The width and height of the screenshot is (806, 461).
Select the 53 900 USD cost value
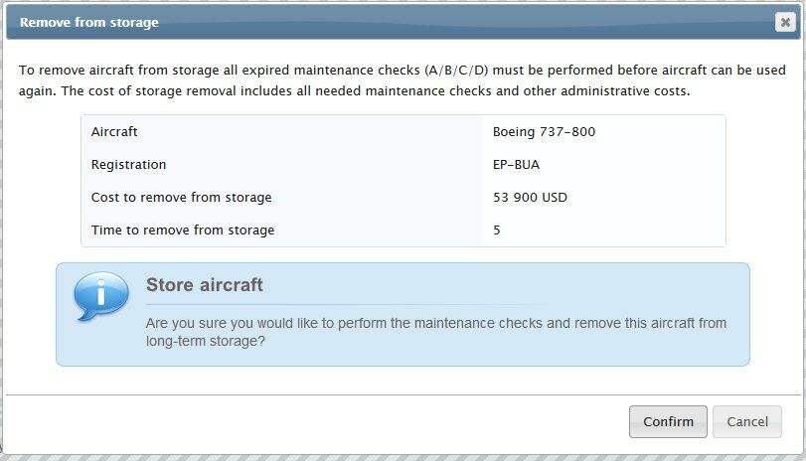(530, 197)
